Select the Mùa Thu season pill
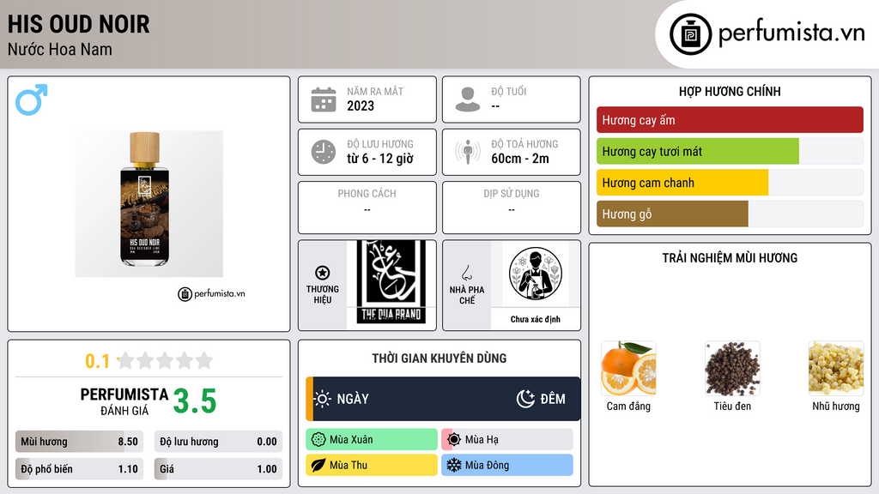The height and width of the screenshot is (494, 879). (x=372, y=465)
